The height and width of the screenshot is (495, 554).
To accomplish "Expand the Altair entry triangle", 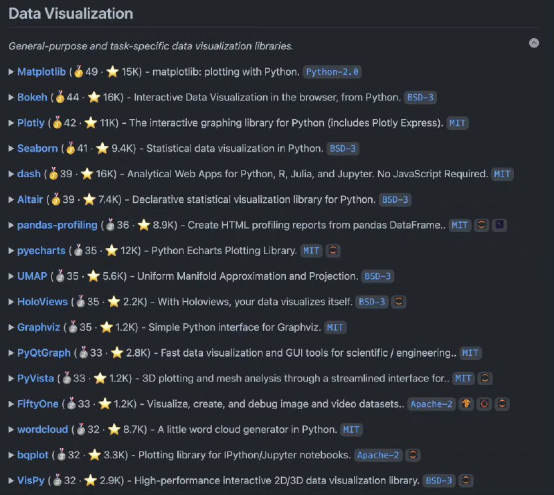I will point(11,199).
